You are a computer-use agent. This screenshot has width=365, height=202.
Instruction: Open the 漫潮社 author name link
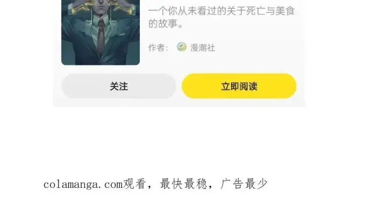pos(202,48)
